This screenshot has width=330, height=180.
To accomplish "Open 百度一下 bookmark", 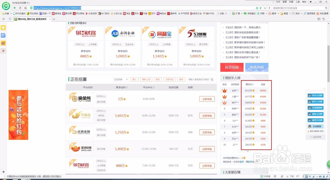I will pyautogui.click(x=45, y=14).
